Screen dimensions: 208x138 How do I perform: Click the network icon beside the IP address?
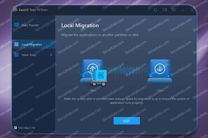[16, 128]
